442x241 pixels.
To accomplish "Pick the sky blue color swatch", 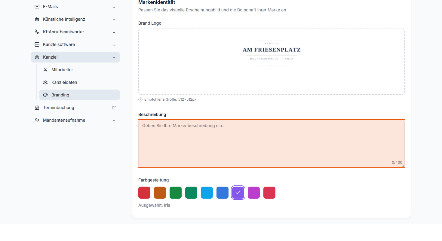I will coord(207,193).
